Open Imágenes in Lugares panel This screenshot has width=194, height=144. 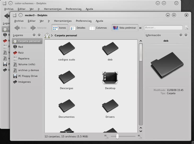tap(27, 82)
